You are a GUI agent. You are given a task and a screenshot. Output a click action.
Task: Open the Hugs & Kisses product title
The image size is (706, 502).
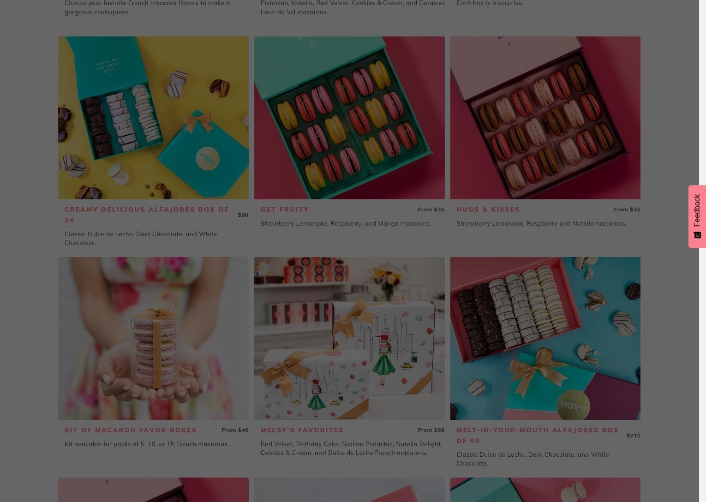point(488,209)
